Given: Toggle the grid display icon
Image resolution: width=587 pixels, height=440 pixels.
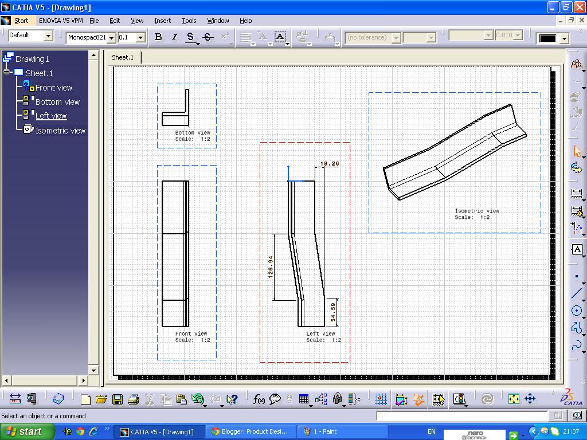Looking at the screenshot, I should pos(382,399).
